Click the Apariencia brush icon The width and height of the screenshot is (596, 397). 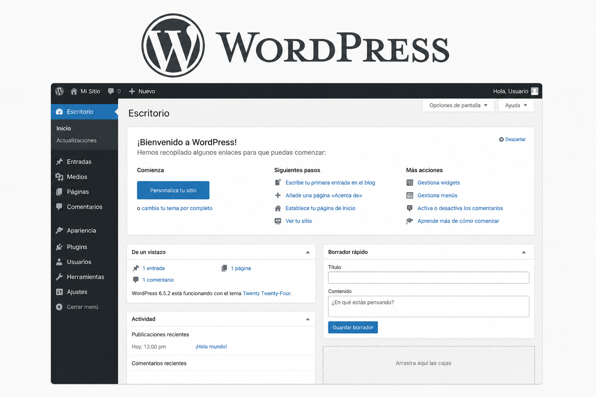pos(59,230)
